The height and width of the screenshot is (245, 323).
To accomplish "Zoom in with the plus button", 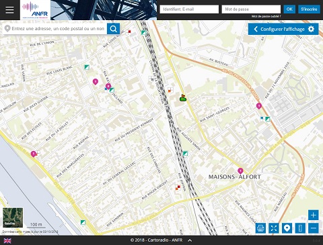I will 314,215.
